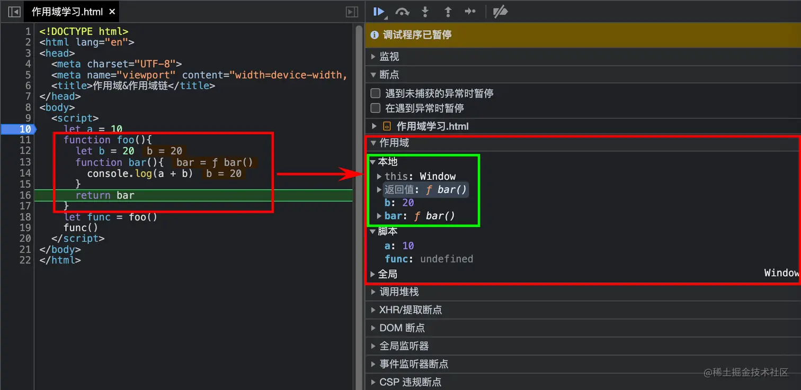801x390 pixels.
Task: Click the <!DOCTYPE html> code line
Action: 84,32
